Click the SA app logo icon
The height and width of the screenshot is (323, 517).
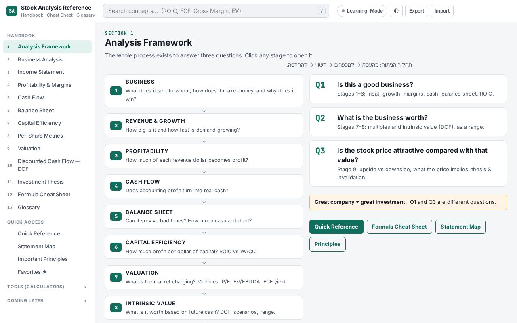tap(12, 11)
